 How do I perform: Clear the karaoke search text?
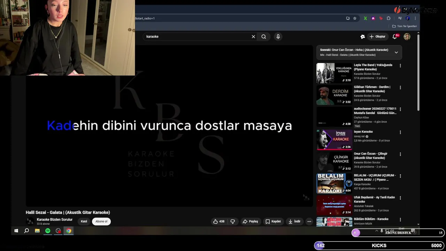[253, 37]
